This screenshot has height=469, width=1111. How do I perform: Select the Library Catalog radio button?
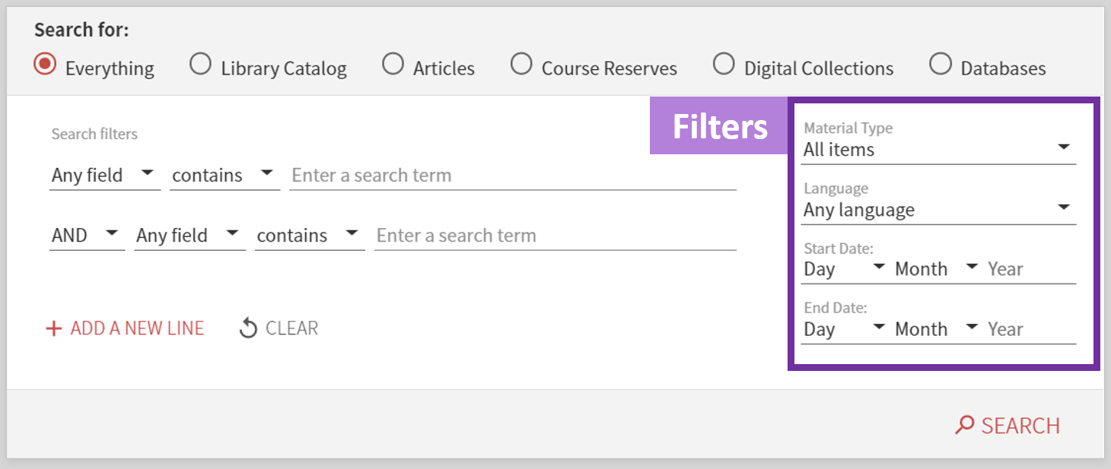(x=201, y=65)
